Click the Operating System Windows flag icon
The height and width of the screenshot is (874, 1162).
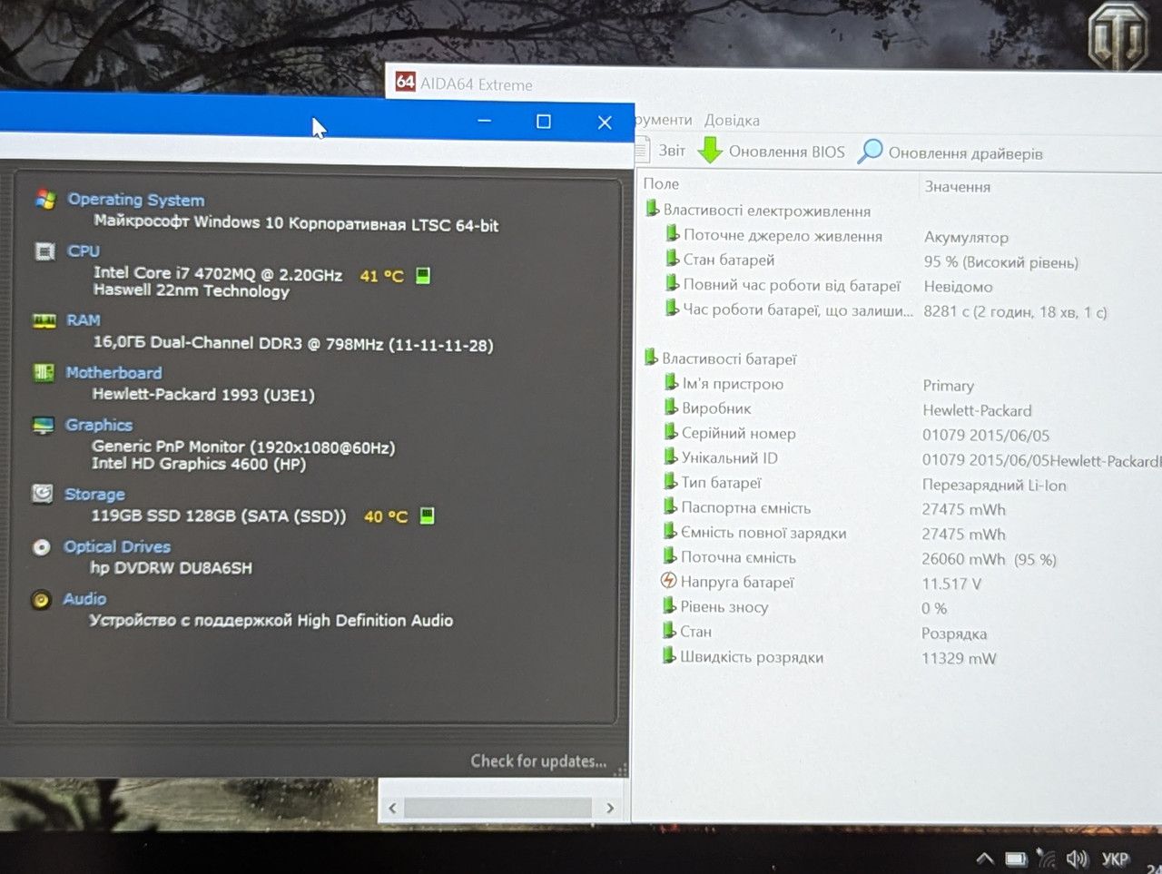click(x=45, y=199)
